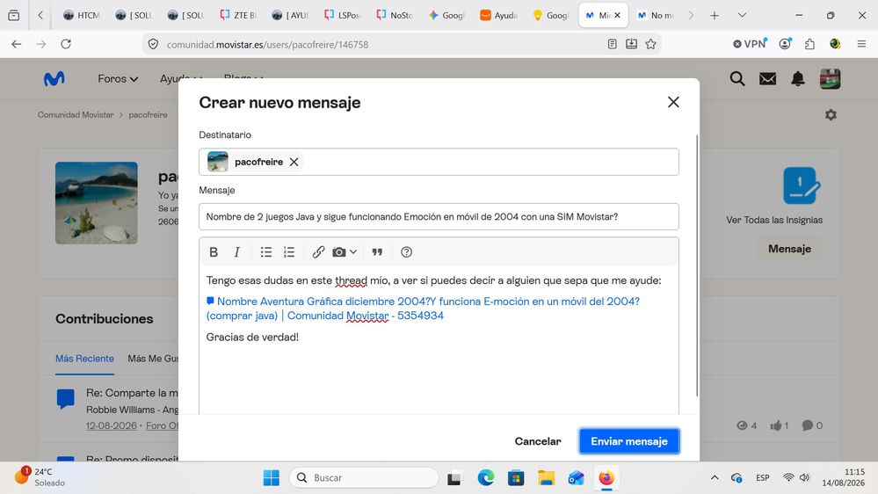Image resolution: width=878 pixels, height=494 pixels.
Task: Open the notifications bell icon
Action: [798, 79]
